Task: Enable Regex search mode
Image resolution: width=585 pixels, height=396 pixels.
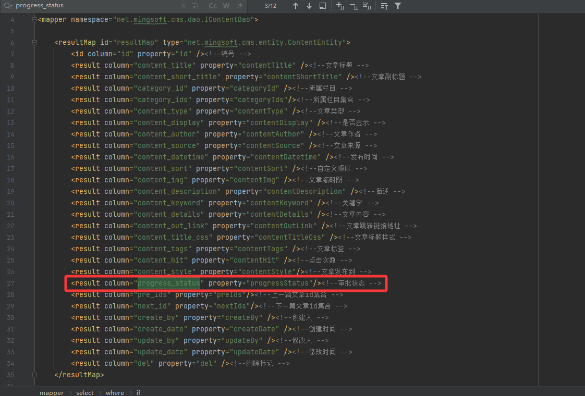Action: (239, 6)
